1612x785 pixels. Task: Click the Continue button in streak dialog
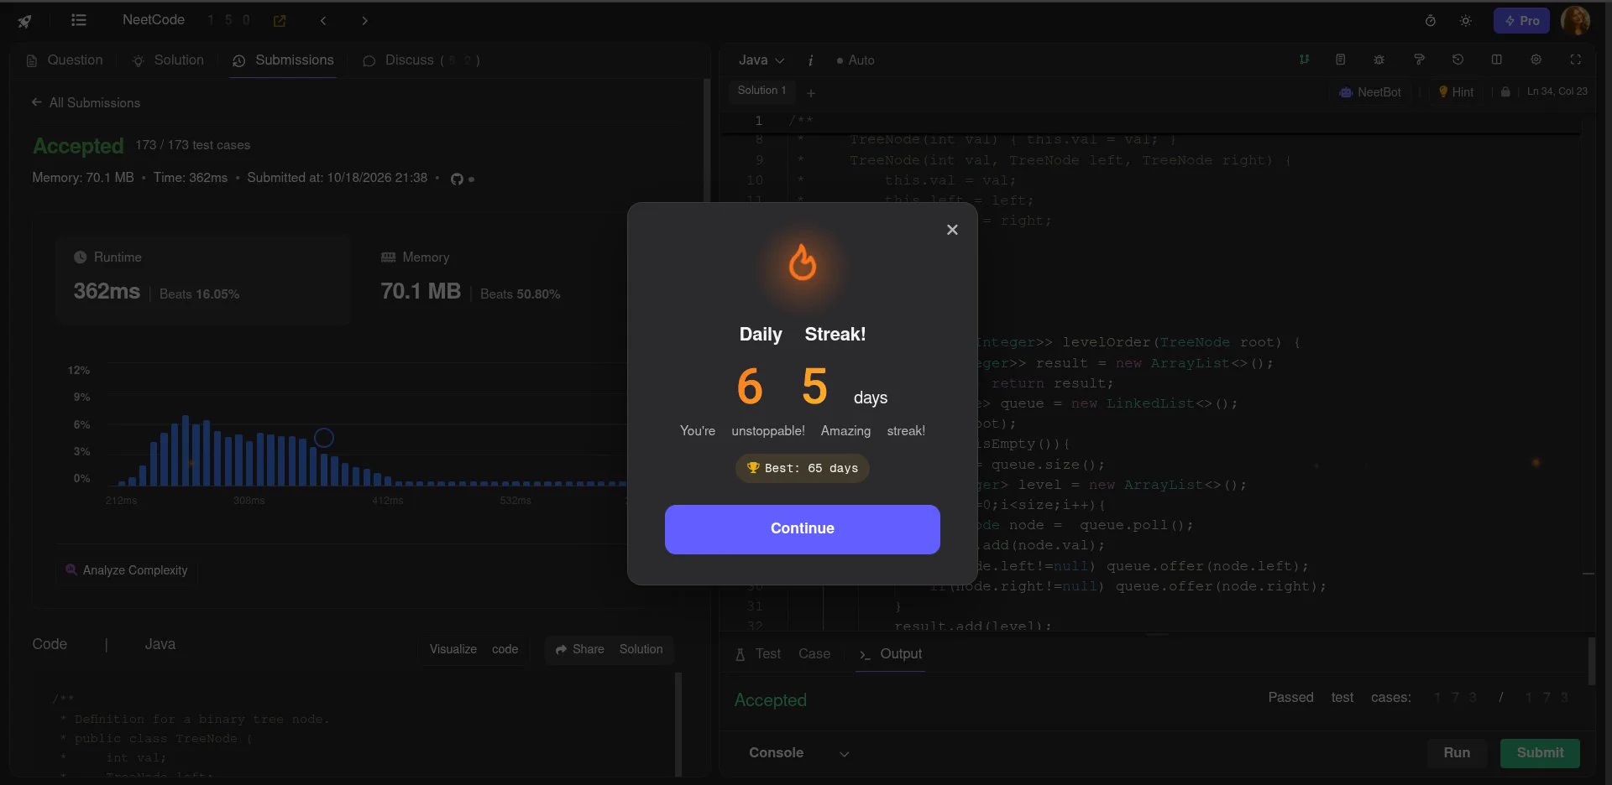click(x=802, y=529)
